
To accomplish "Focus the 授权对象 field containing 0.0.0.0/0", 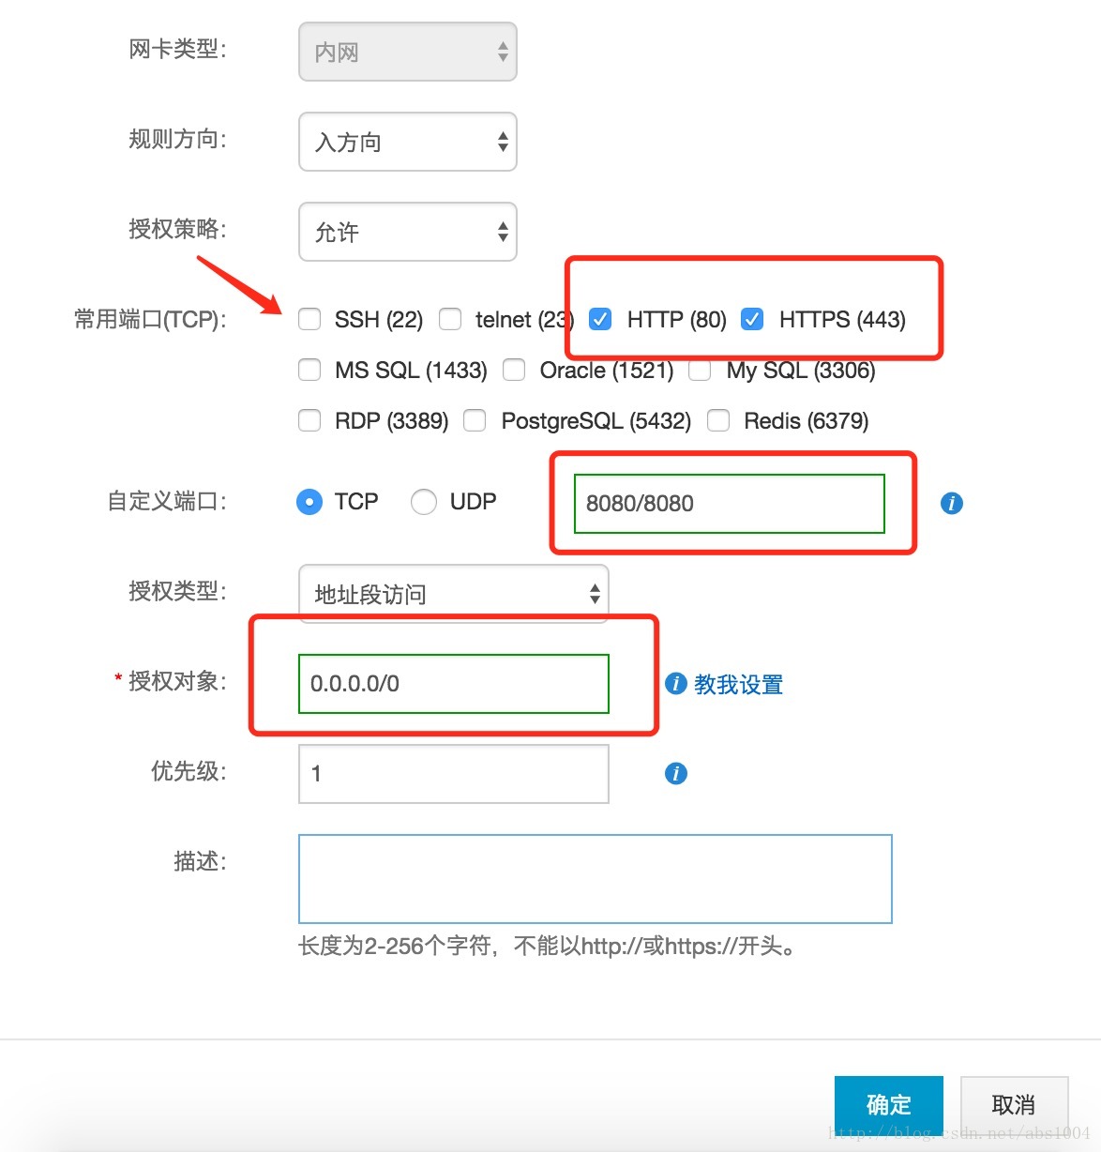I will (x=454, y=684).
